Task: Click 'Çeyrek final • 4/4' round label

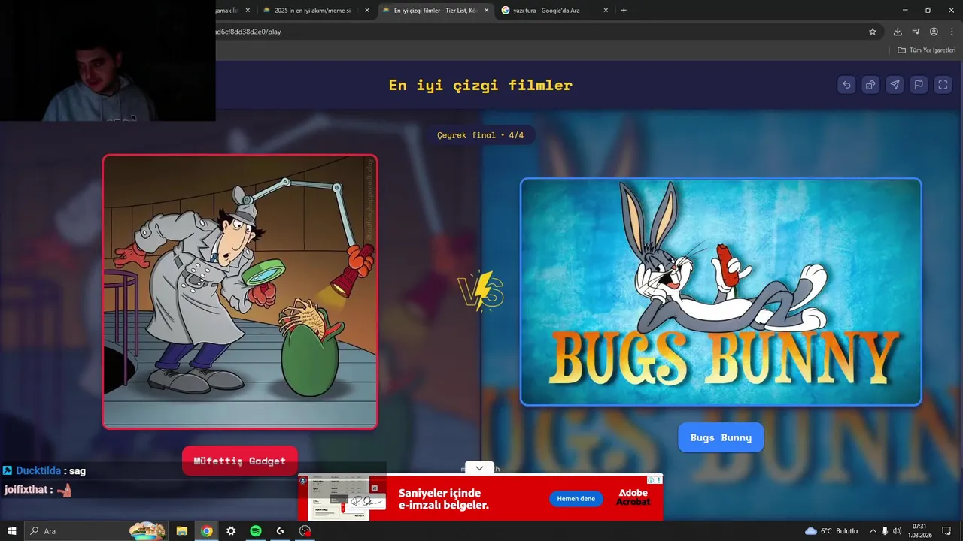Action: (481, 135)
